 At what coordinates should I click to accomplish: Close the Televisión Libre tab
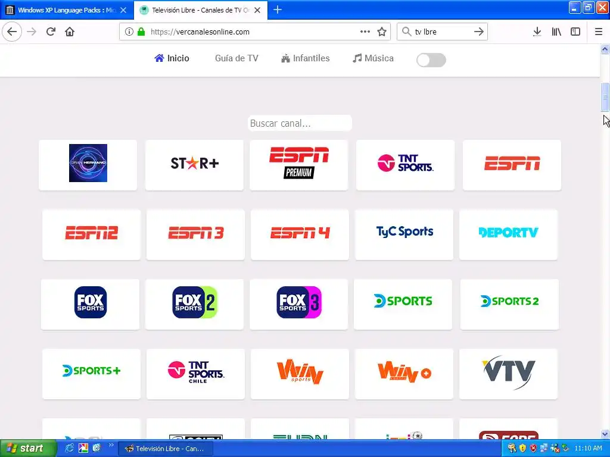click(x=257, y=10)
